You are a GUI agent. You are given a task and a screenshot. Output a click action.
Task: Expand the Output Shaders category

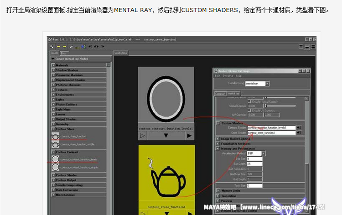point(53,119)
